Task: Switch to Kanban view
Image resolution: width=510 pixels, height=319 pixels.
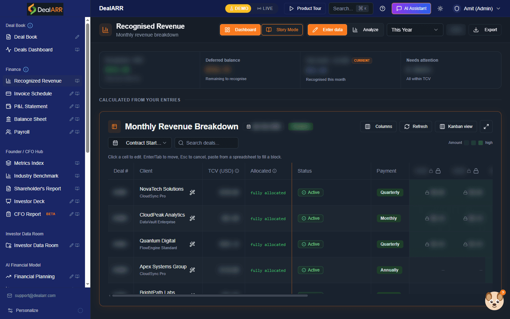Action: tap(456, 127)
